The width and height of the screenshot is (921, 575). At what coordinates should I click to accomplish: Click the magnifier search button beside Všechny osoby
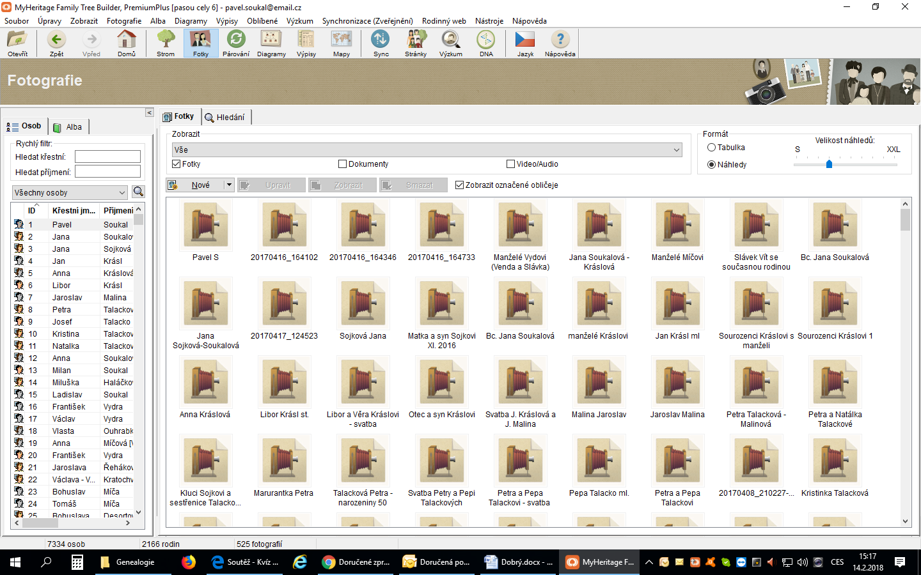[138, 192]
